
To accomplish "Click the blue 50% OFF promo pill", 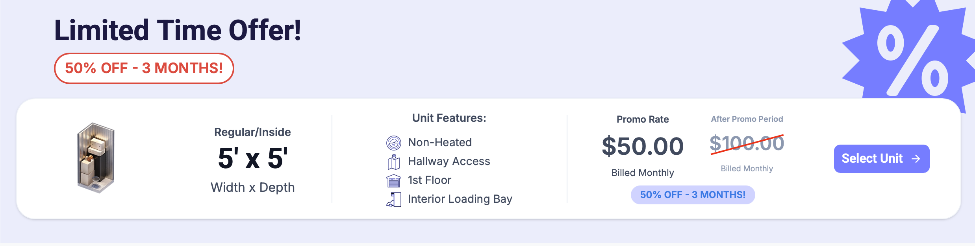I will [693, 195].
